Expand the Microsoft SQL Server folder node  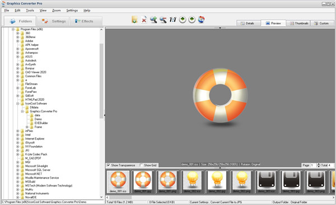[18, 170]
